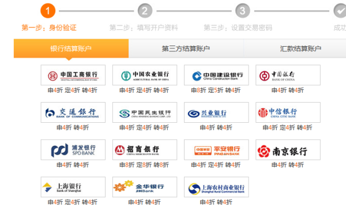Click 申8折 定5折 转4折 under 建设银行
The width and height of the screenshot is (346, 215).
click(216, 90)
